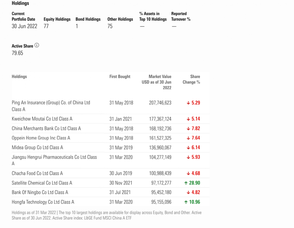
Task: Select China Merchants Bank Co Ltd holding
Action: [46, 128]
